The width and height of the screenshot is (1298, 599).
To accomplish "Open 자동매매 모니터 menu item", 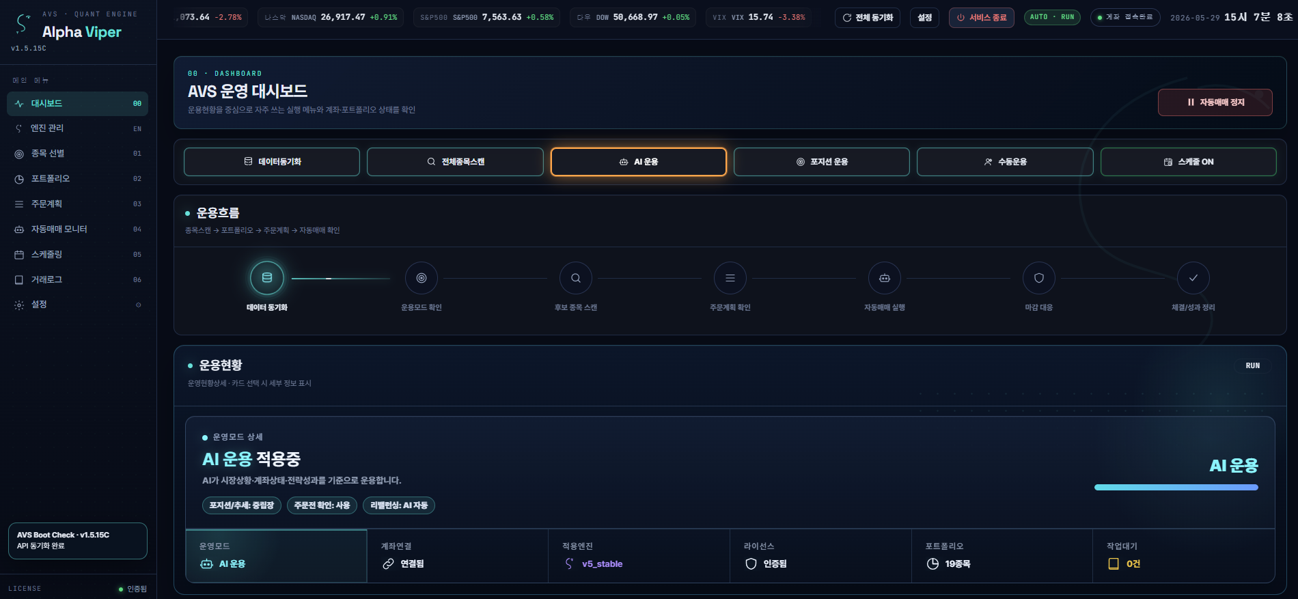I will click(77, 229).
